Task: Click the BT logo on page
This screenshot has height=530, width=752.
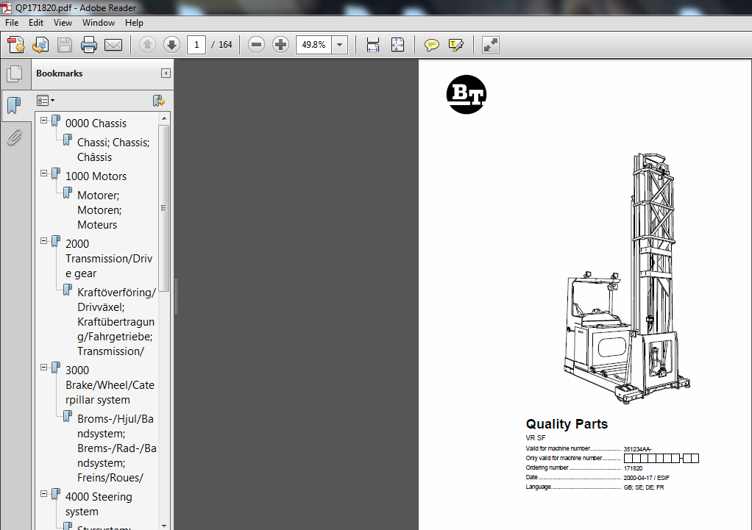Action: click(467, 94)
